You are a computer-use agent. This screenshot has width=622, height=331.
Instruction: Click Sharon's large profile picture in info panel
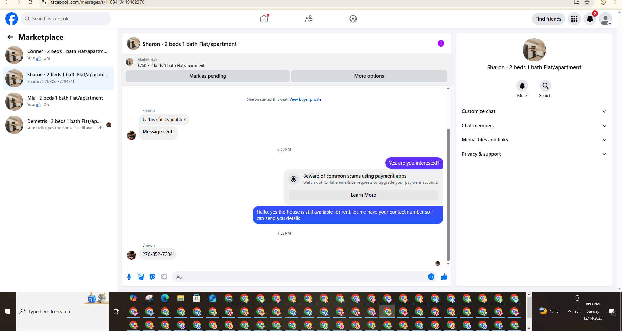pyautogui.click(x=534, y=50)
